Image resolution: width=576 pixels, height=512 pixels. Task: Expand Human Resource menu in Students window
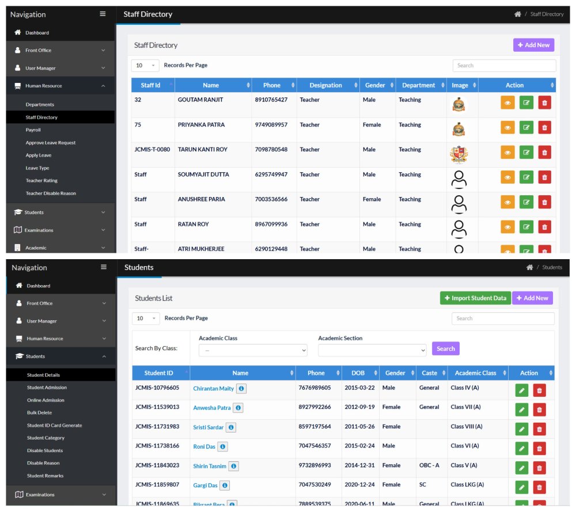(x=61, y=339)
